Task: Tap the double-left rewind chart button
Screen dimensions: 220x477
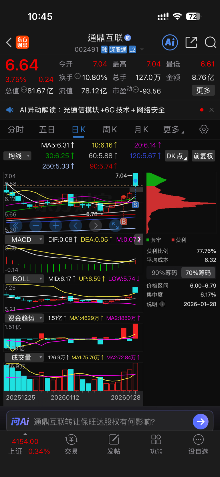Action: (16, 226)
